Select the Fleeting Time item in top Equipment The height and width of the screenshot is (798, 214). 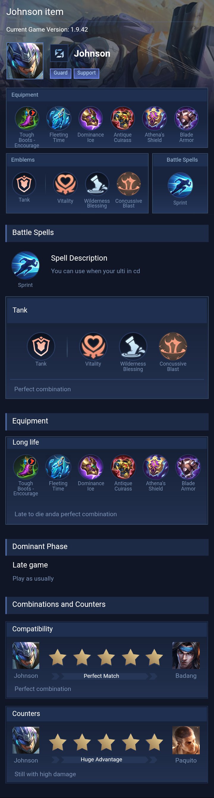(59, 118)
